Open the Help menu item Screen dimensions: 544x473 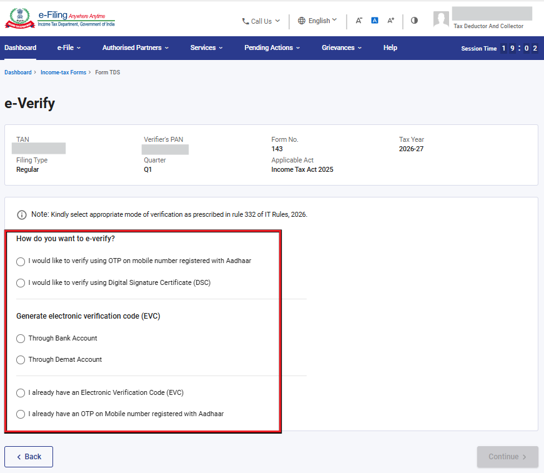[x=390, y=48]
